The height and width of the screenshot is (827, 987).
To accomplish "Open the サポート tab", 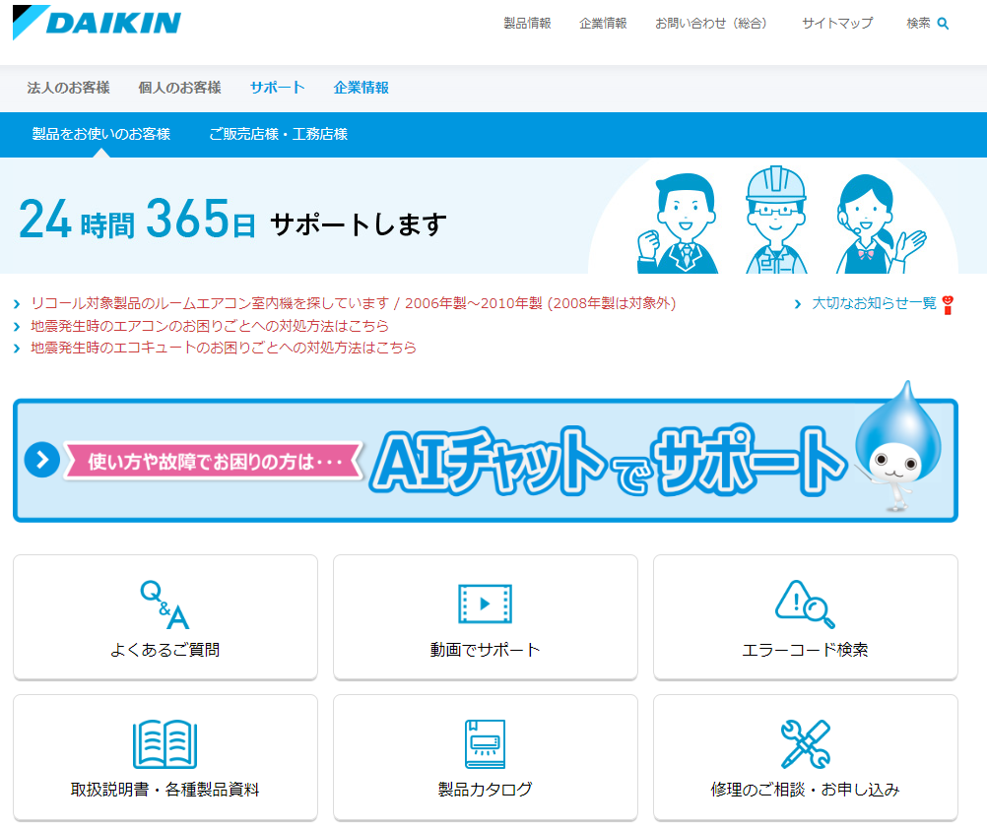I will click(277, 88).
